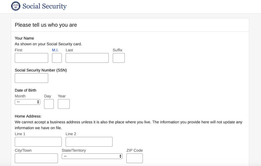Open the birth Month dropdown
261x166 pixels.
tap(27, 102)
